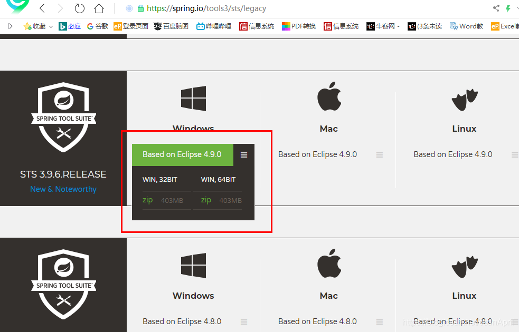Viewport: 519px width, 332px height.
Task: Click green Based on Eclipse 4.9.0 Windows button
Action: click(182, 154)
